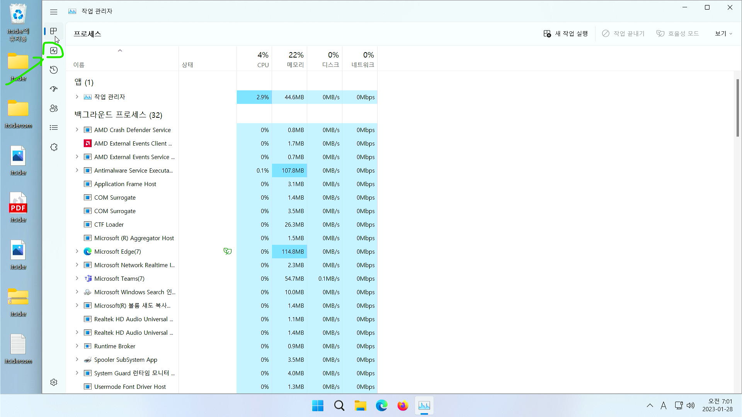
Task: Click the 0.1MB/s disk cell for Teams
Action: coord(325,278)
